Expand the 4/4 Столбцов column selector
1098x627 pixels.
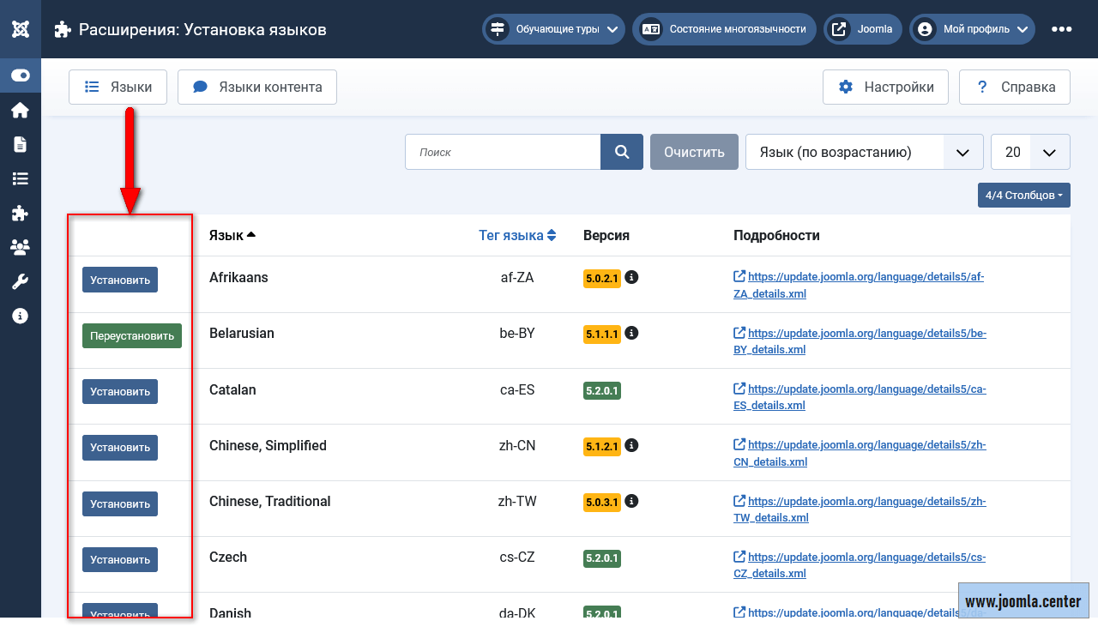pos(1023,196)
